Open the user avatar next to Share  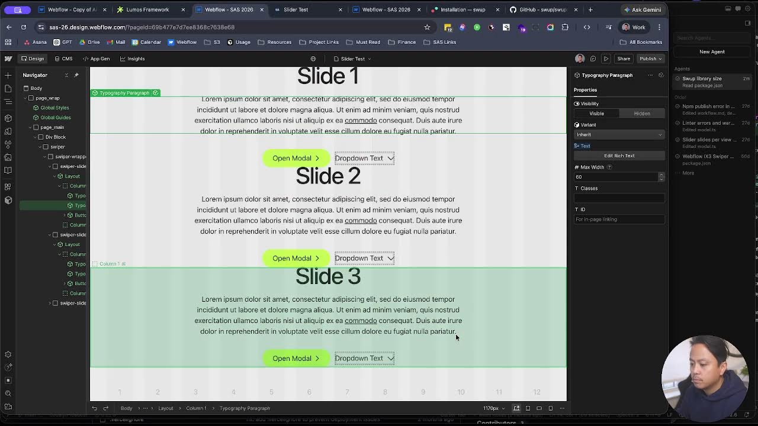[580, 59]
